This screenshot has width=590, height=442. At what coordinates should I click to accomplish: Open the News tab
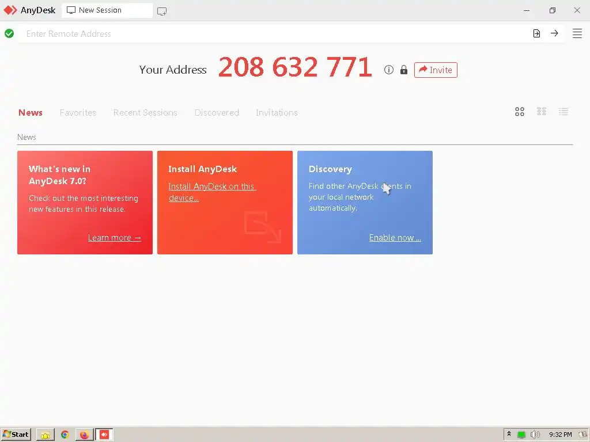[31, 113]
